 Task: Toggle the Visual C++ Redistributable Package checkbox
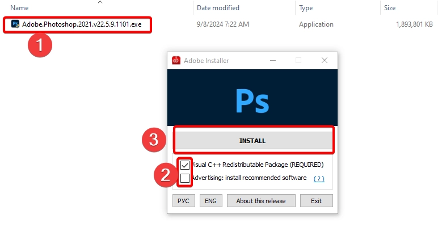[x=184, y=165]
